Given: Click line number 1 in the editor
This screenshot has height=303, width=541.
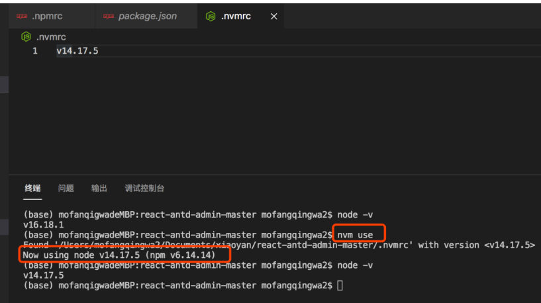Looking at the screenshot, I should (x=35, y=51).
